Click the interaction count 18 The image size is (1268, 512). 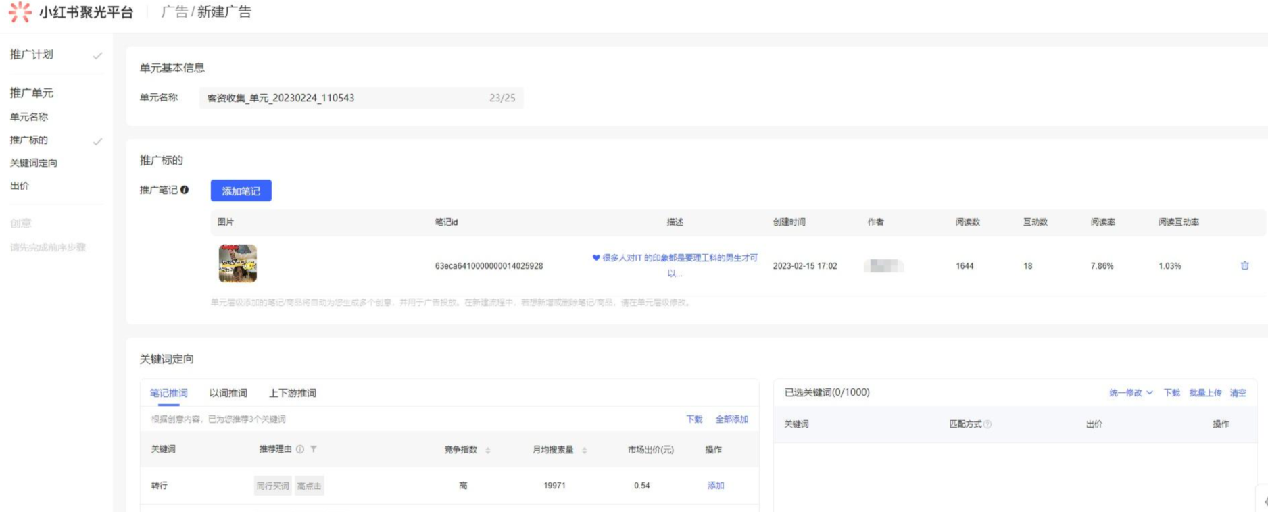(1028, 266)
